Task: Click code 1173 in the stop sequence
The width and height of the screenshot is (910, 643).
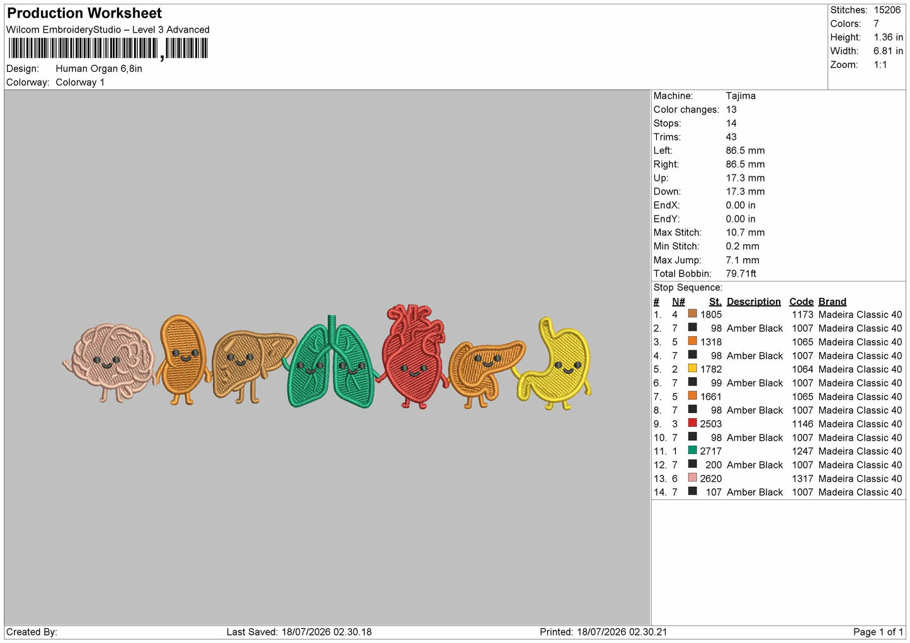Action: coord(802,314)
